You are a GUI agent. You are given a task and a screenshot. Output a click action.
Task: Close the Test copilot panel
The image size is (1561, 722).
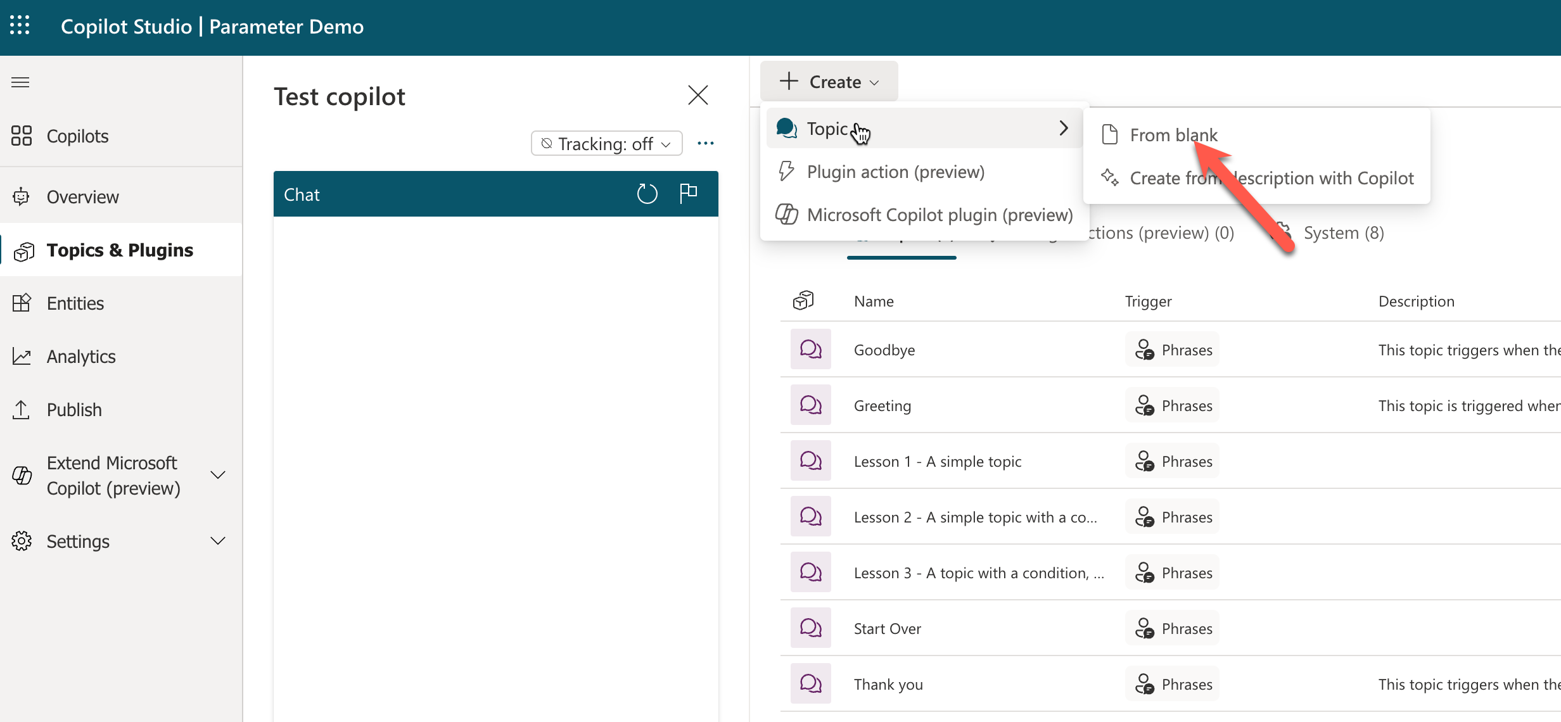point(698,95)
